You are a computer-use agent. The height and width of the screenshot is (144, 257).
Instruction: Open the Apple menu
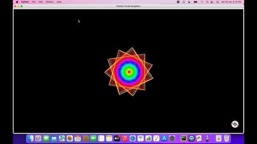[x=17, y=2]
